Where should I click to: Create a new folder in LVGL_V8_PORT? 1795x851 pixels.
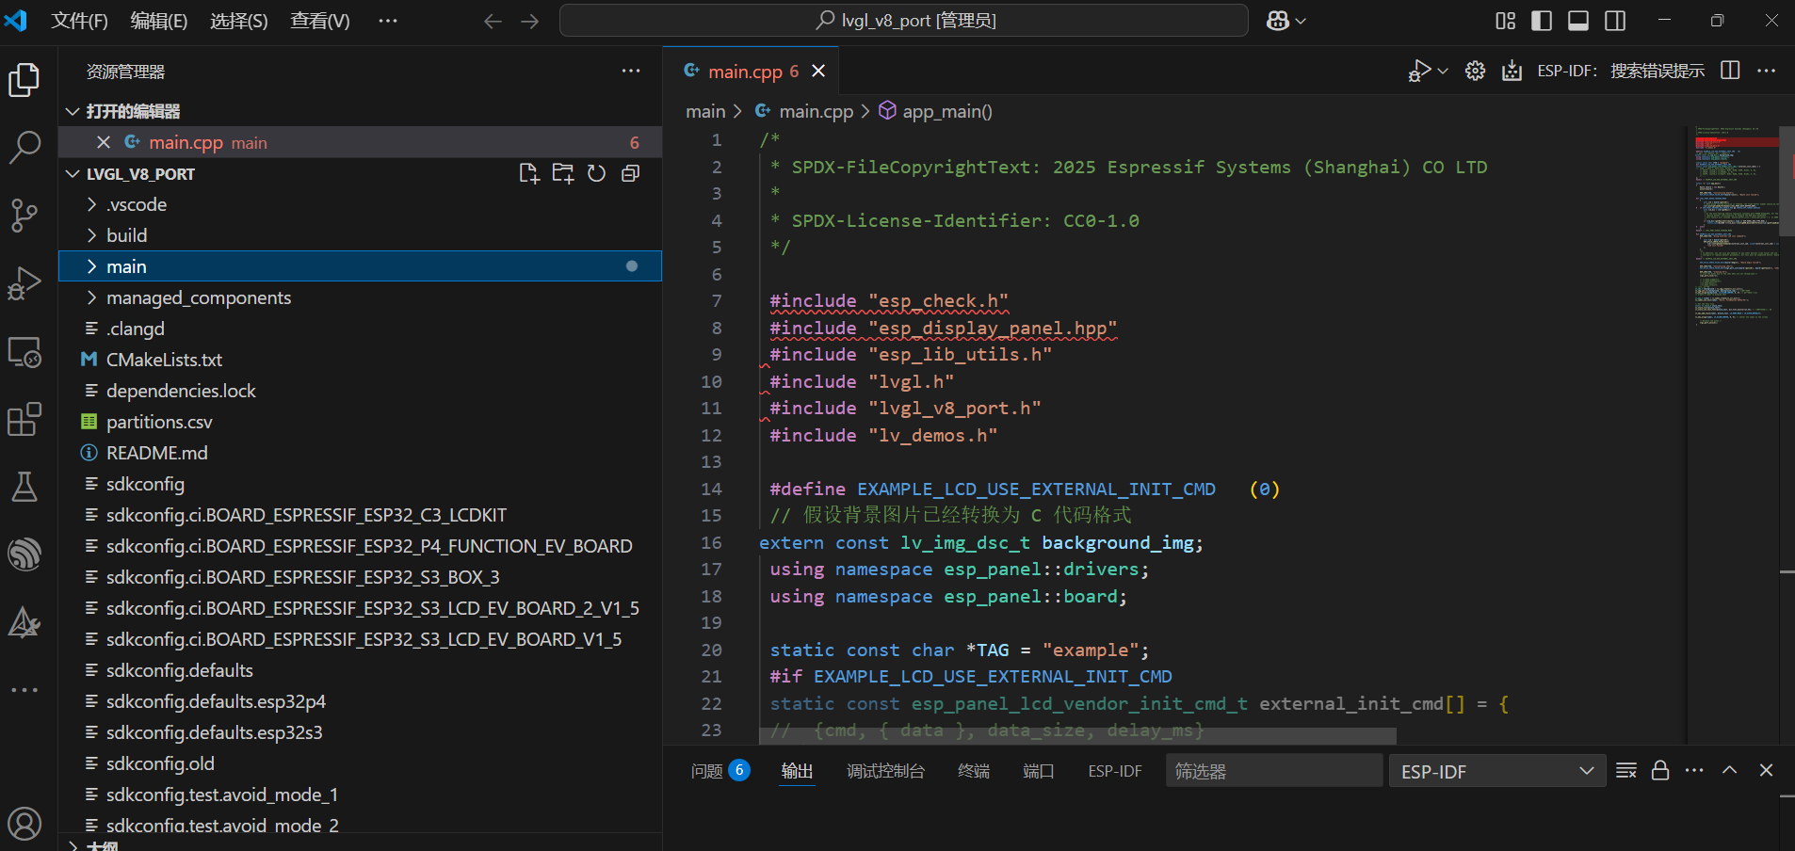point(563,173)
